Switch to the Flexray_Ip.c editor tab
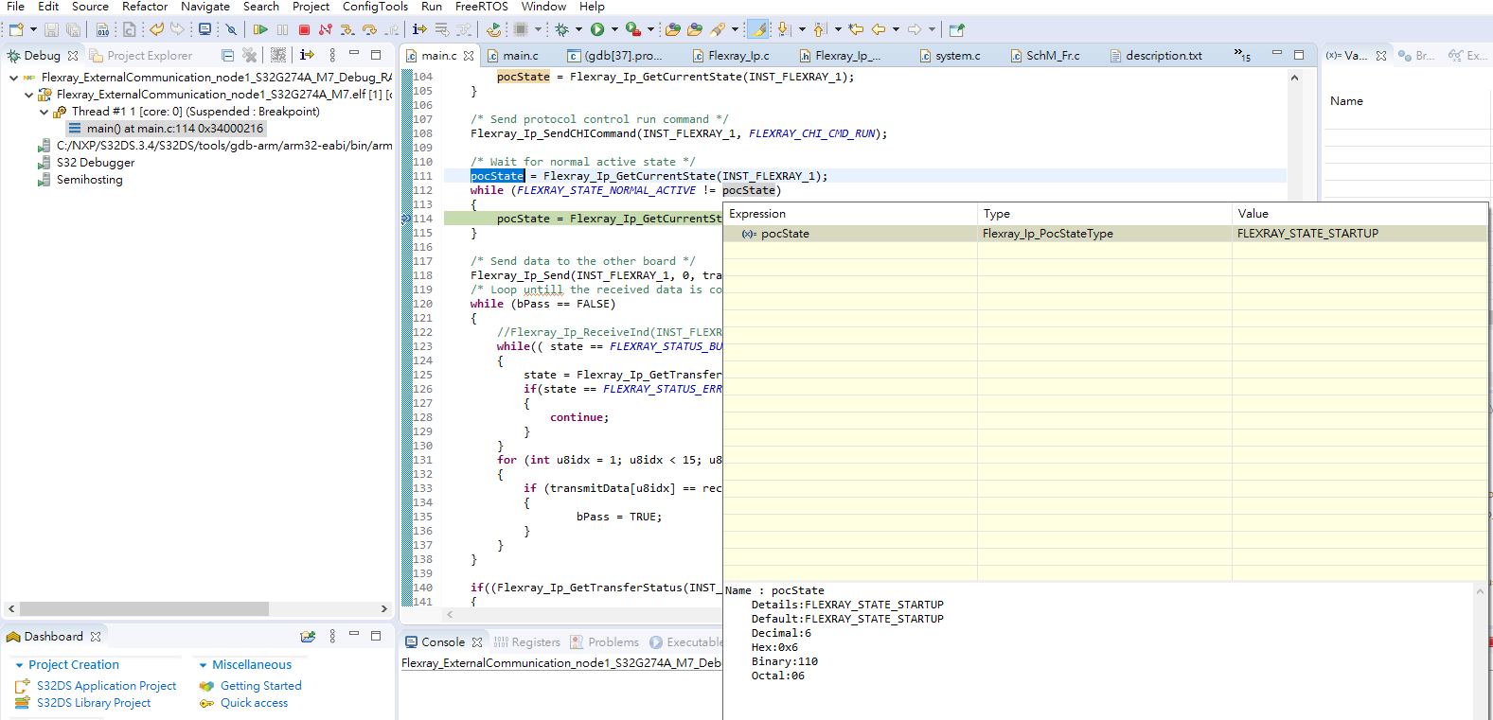1493x720 pixels. tap(738, 56)
